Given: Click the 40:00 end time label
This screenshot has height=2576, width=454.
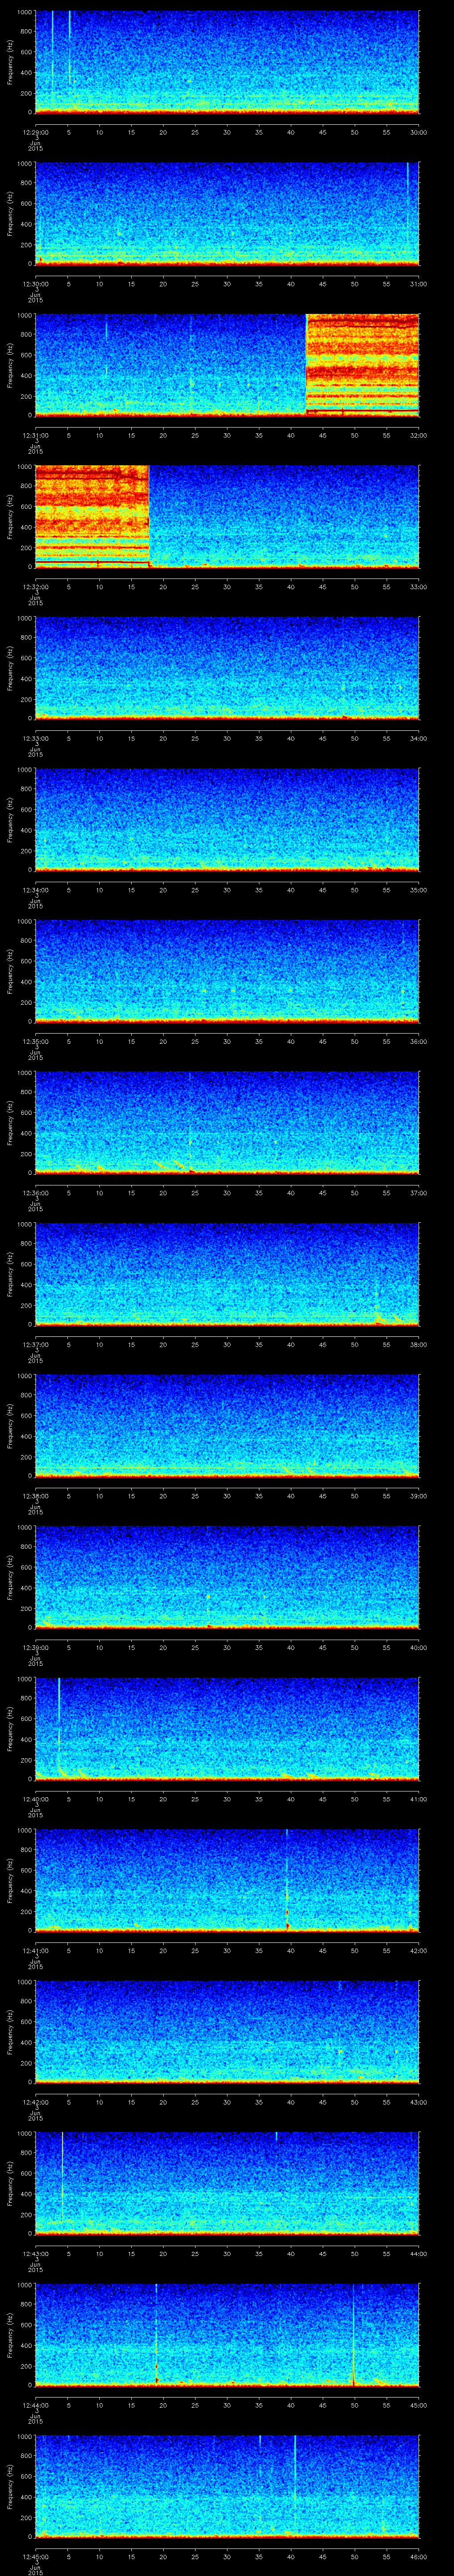Looking at the screenshot, I should 419,1647.
